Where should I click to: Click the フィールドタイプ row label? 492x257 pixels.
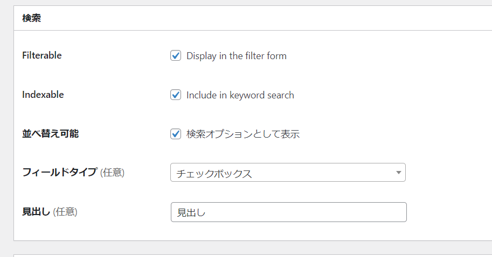tap(59, 173)
